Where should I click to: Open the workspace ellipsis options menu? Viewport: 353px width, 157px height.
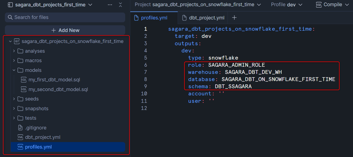110,5
